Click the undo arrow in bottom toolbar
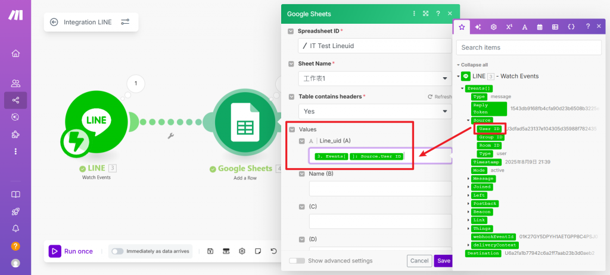Screen dimensions: 610x275 273,251
